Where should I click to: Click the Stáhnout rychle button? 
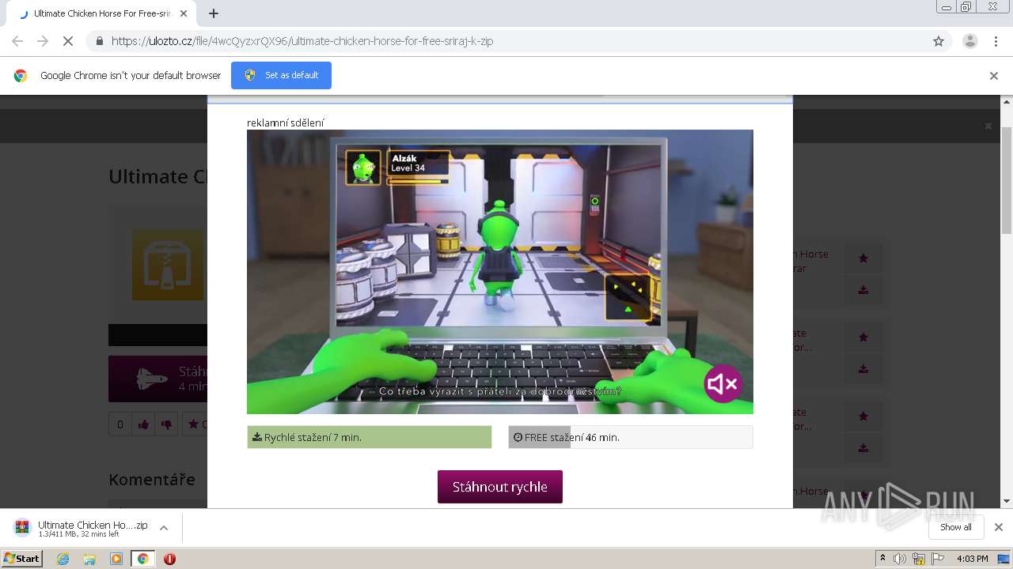click(500, 487)
